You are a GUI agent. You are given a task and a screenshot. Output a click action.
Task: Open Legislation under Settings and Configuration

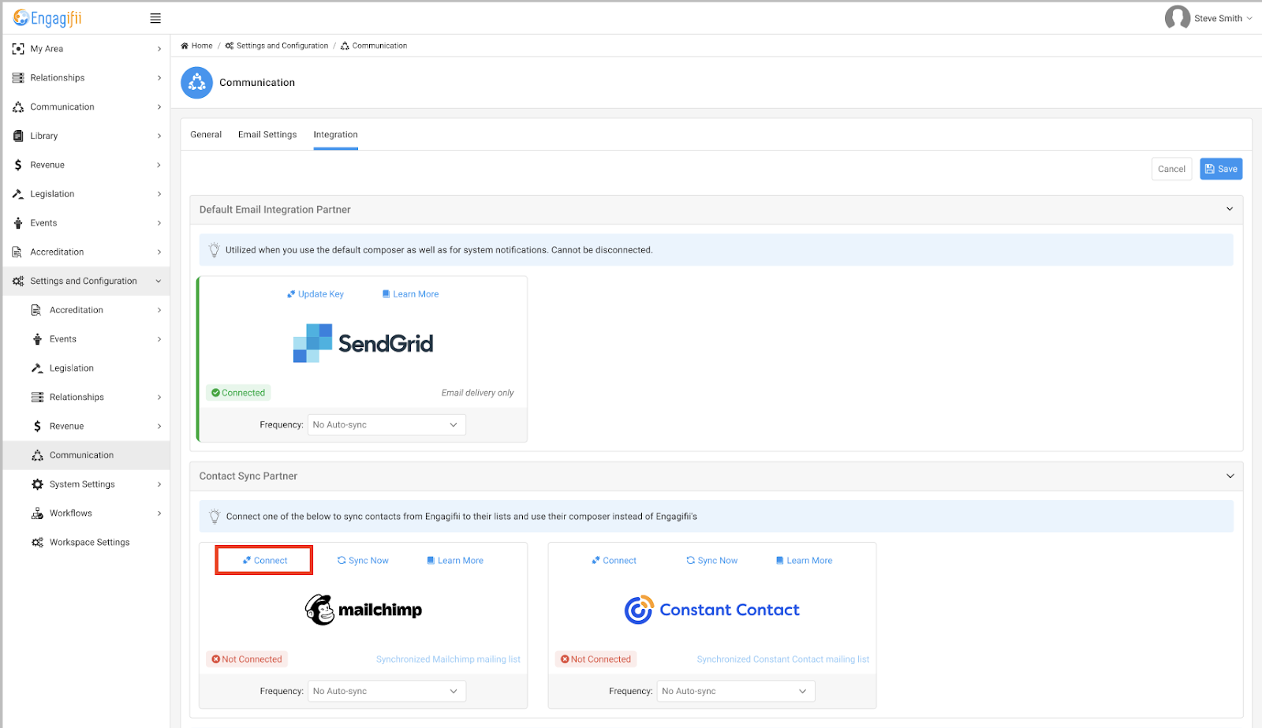pos(87,368)
